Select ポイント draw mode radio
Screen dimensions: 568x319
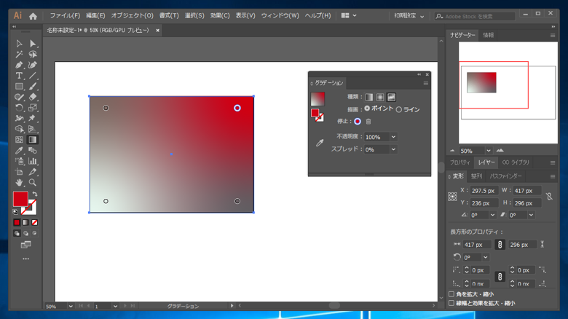367,109
